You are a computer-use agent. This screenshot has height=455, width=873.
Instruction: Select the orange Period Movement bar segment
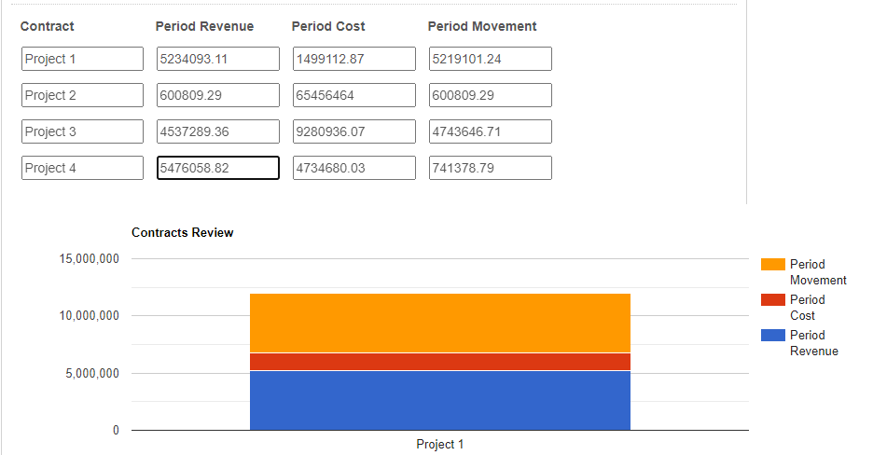click(x=440, y=324)
